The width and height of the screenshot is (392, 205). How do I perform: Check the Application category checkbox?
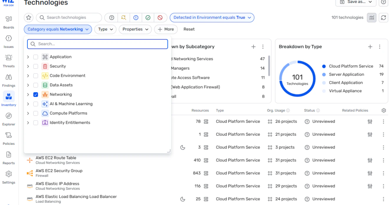coord(36,57)
